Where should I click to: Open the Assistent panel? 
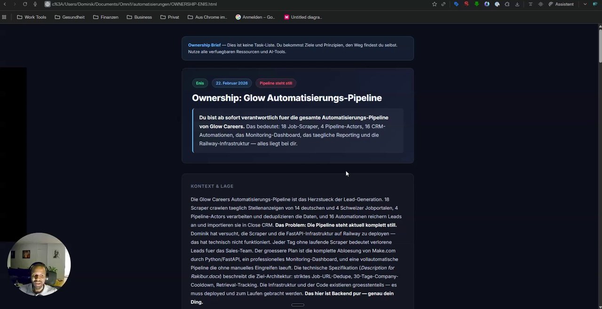click(x=561, y=4)
